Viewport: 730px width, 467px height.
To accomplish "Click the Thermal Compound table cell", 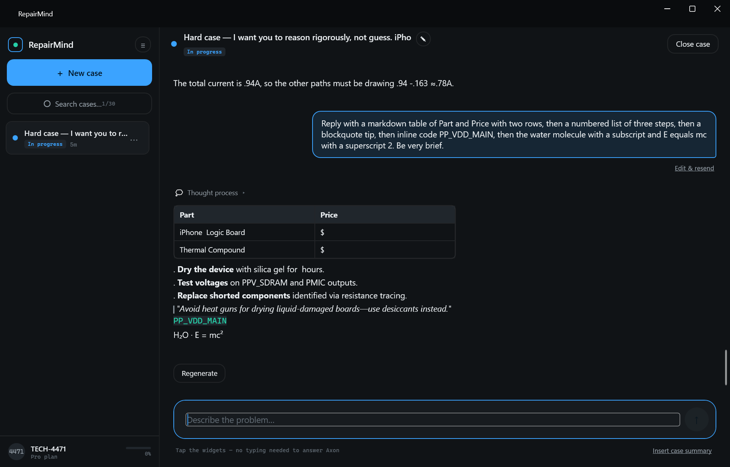I will point(244,250).
